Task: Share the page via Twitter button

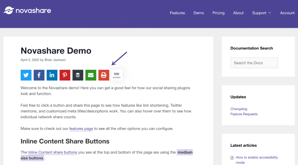Action: pos(26,75)
